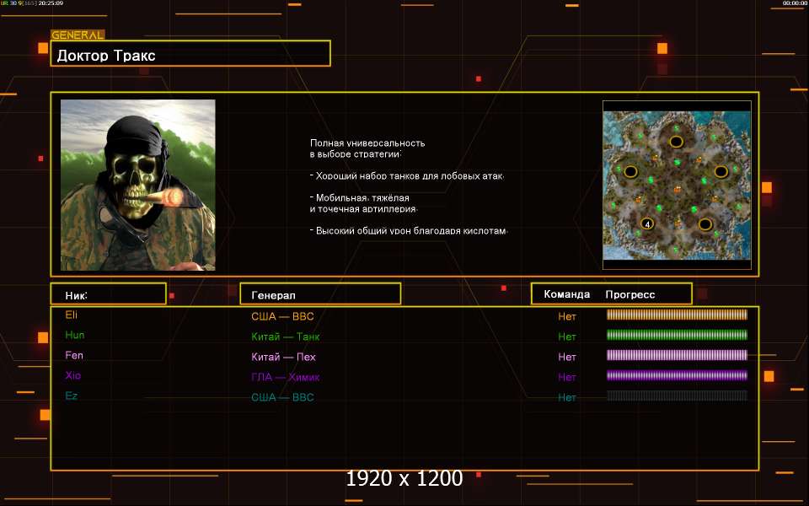Click Eli's orange loading progress bar
The height and width of the screenshot is (506, 809).
677,315
